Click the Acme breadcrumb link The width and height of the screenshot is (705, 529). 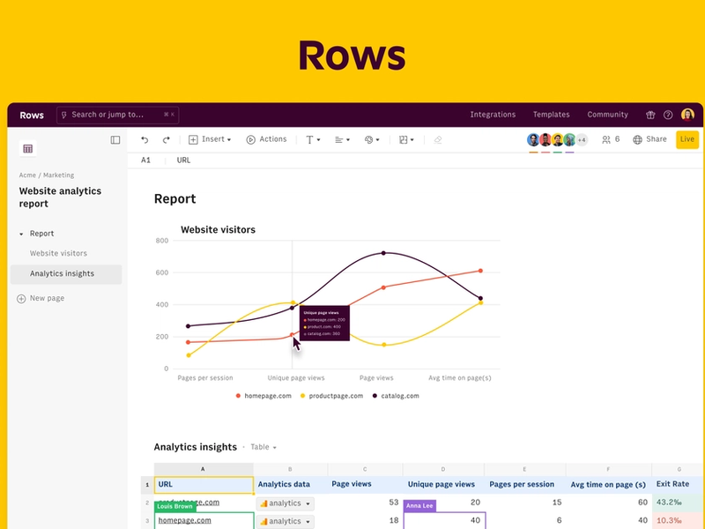[x=27, y=175]
